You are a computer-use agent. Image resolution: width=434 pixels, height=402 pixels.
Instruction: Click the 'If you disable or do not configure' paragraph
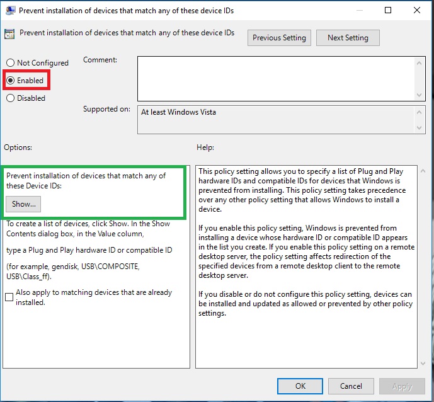pyautogui.click(x=306, y=304)
